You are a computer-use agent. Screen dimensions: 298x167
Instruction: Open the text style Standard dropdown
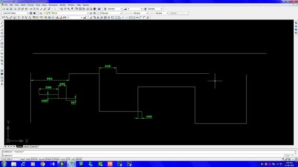point(115,9)
